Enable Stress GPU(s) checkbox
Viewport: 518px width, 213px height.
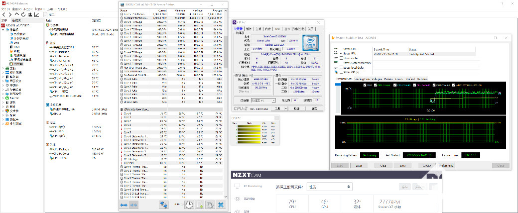[x=341, y=72]
